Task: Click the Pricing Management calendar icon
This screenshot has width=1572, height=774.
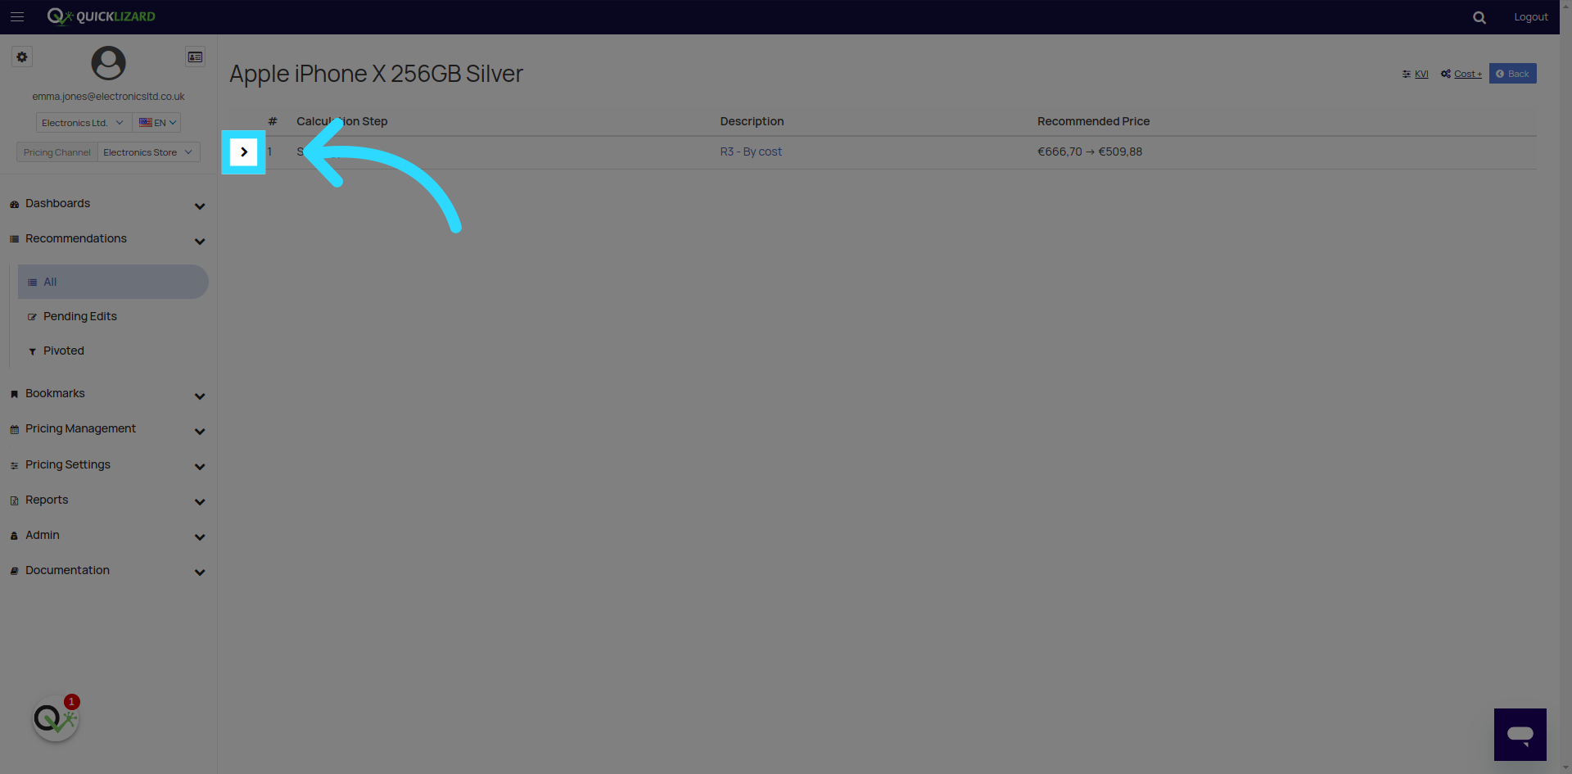Action: (14, 429)
